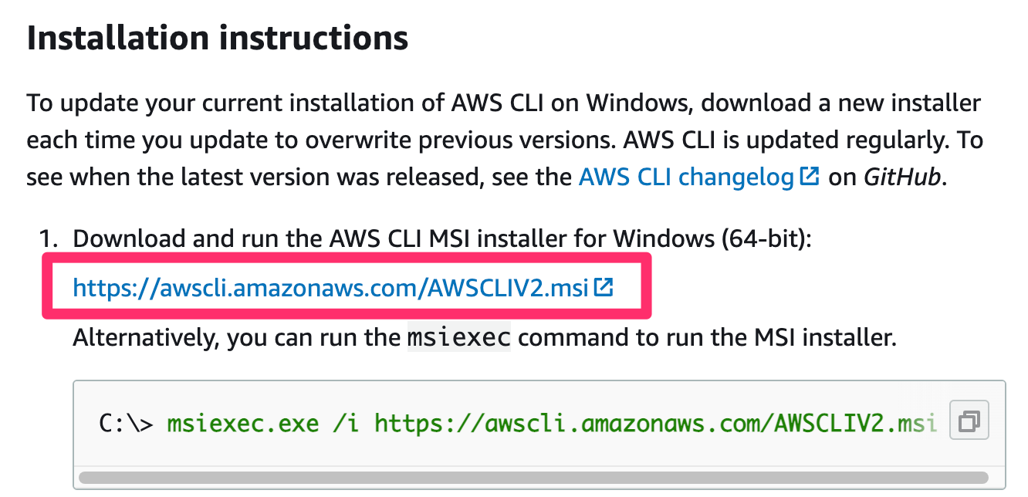Click the "Installation instructions" heading
Screen dimensions: 1028x497
tap(217, 38)
